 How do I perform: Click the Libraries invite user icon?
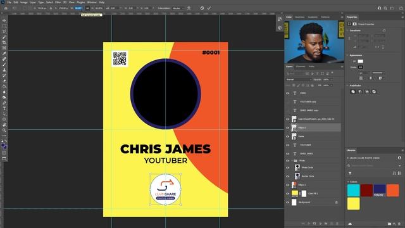click(399, 158)
